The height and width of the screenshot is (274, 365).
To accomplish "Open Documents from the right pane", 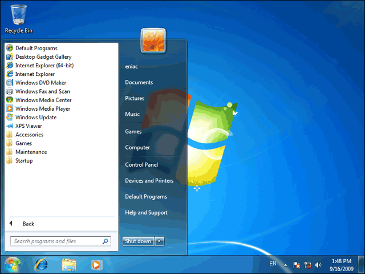I will click(x=139, y=82).
